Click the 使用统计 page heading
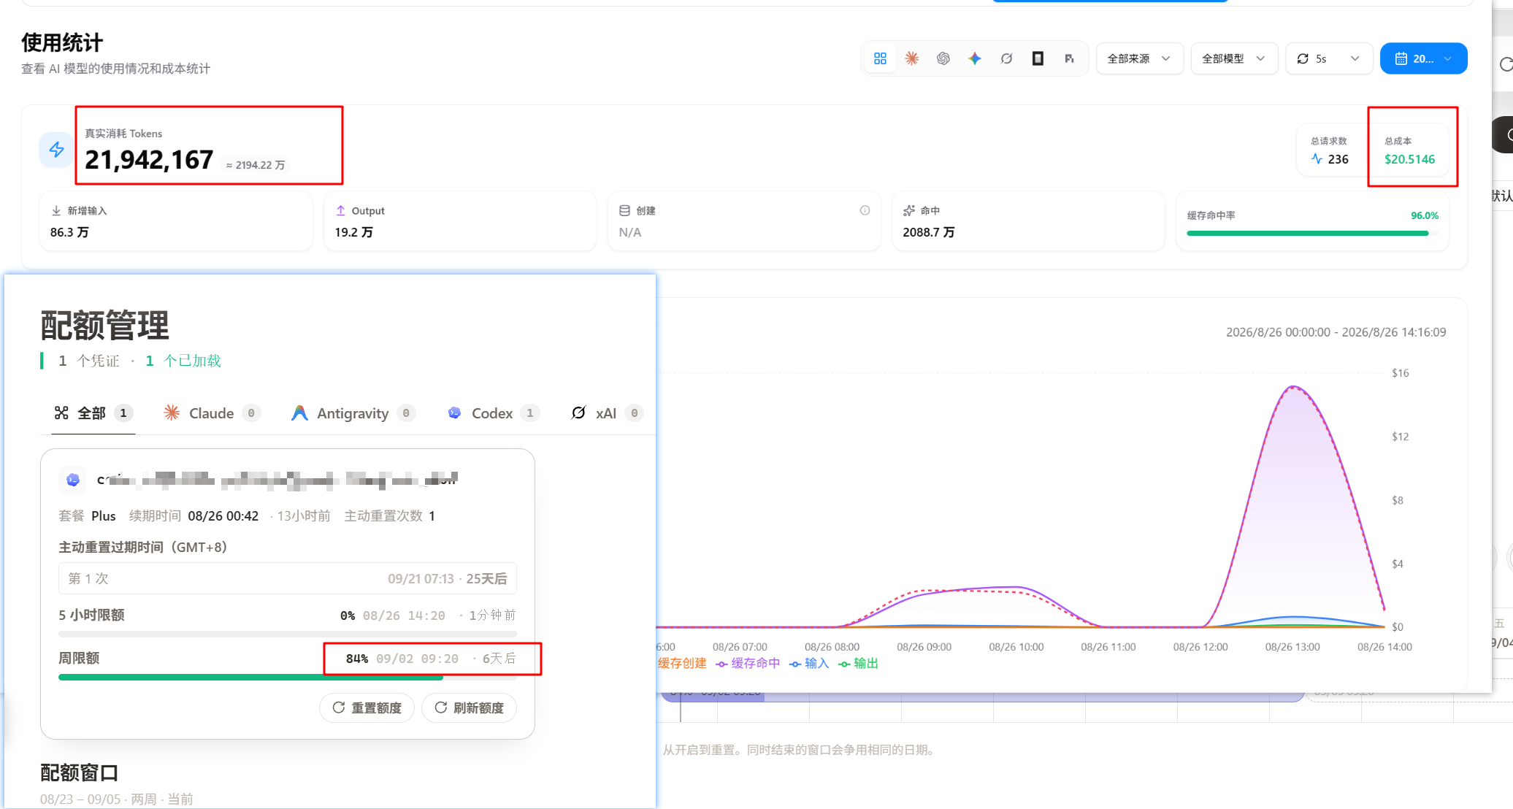 [62, 42]
